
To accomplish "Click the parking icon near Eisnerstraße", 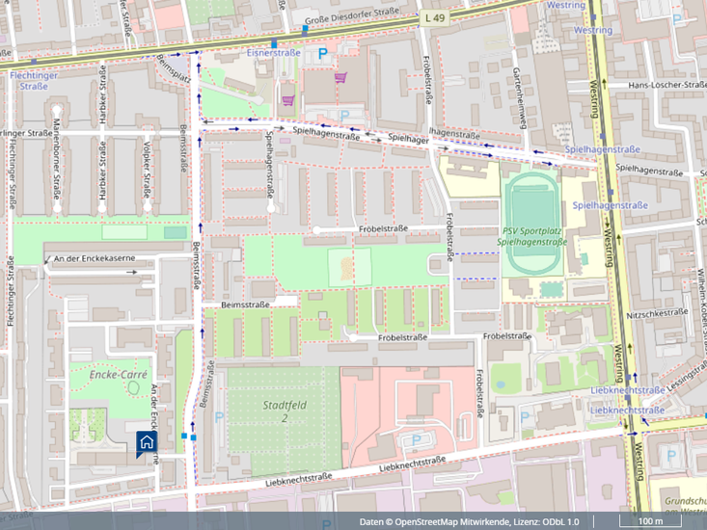I will tap(323, 57).
